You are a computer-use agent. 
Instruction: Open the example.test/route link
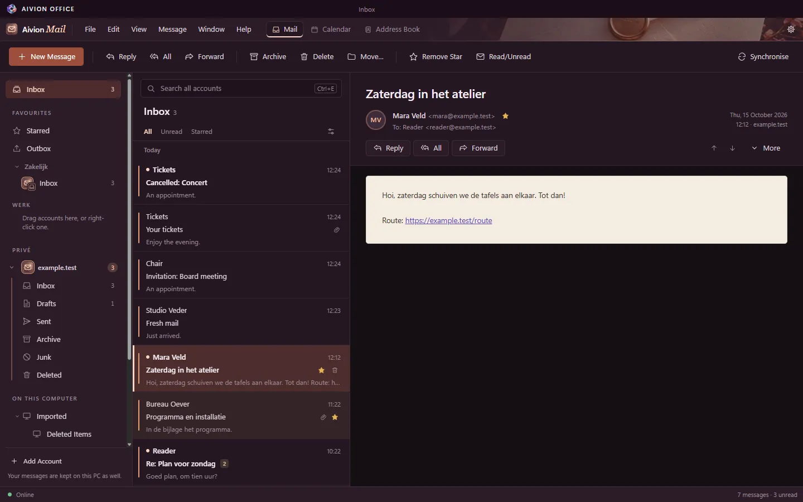coord(448,220)
